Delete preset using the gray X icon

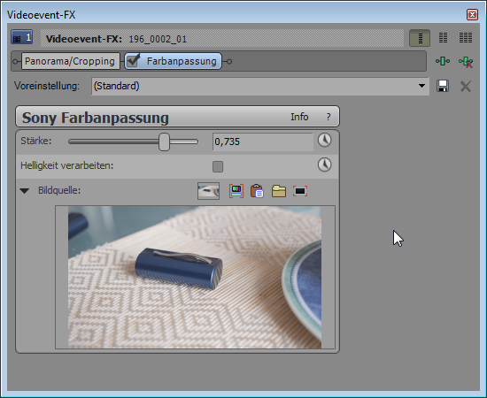pos(466,87)
